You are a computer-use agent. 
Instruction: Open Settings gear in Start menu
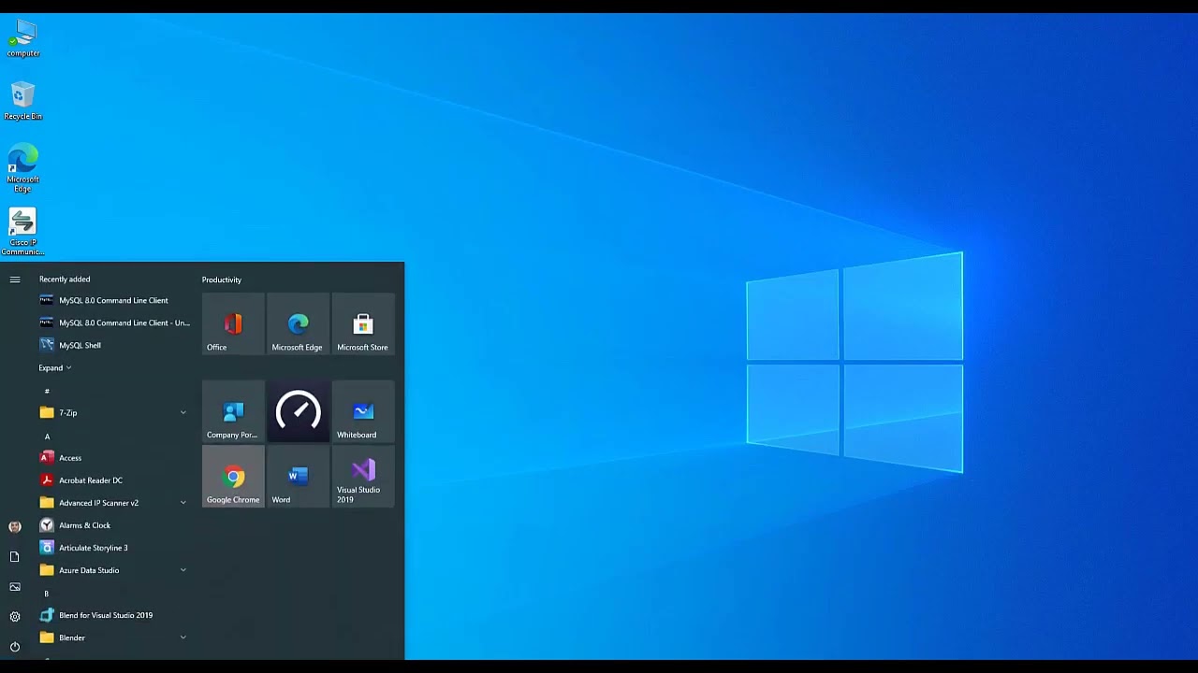(x=15, y=617)
